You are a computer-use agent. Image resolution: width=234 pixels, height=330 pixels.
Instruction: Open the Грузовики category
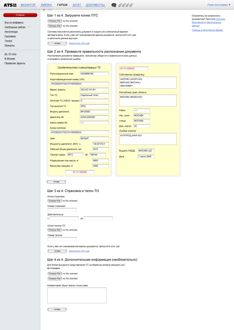(10, 36)
